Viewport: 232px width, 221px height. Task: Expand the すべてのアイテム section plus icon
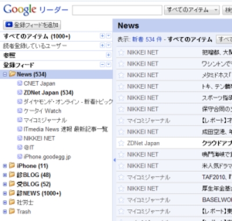(102, 36)
